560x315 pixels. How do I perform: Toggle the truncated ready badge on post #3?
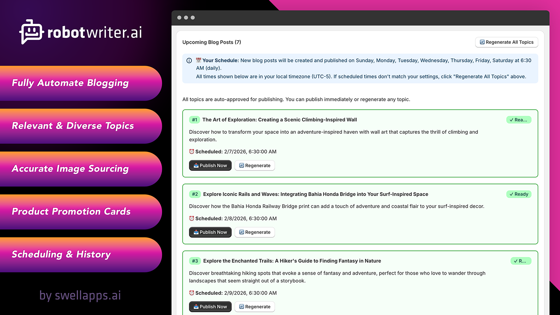(x=520, y=261)
